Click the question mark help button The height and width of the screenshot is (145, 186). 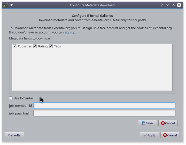pyautogui.click(x=161, y=5)
